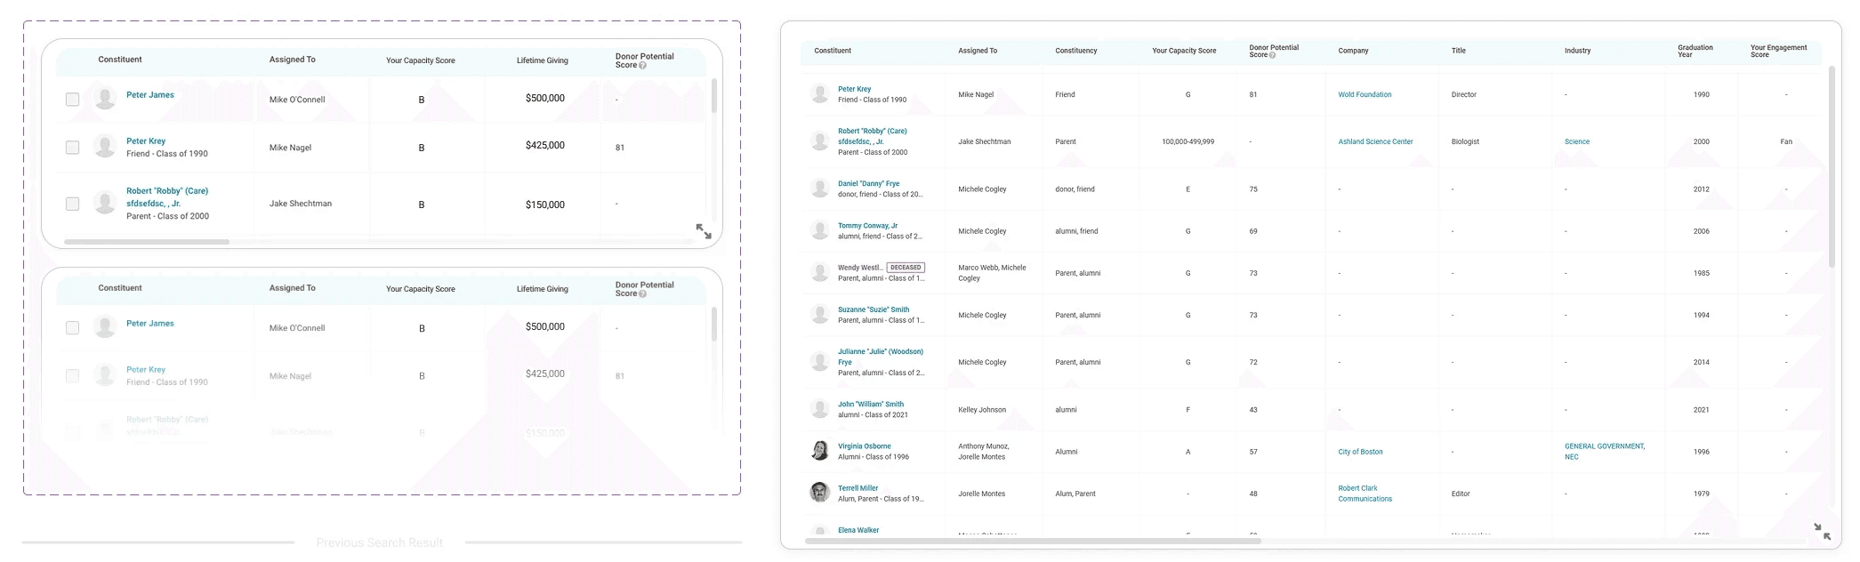Click Kelley Johnson assigned cell
The width and height of the screenshot is (1860, 562).
[x=982, y=410]
